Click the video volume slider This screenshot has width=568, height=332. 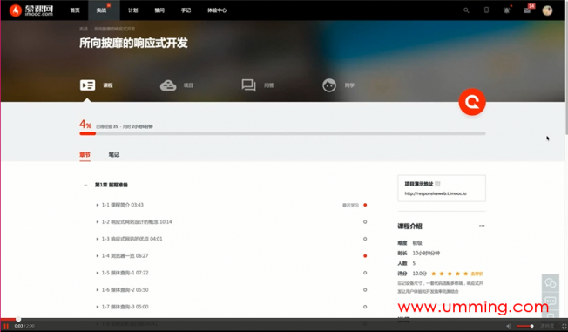[525, 326]
